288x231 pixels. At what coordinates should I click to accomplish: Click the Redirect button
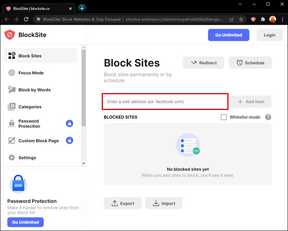203,63
